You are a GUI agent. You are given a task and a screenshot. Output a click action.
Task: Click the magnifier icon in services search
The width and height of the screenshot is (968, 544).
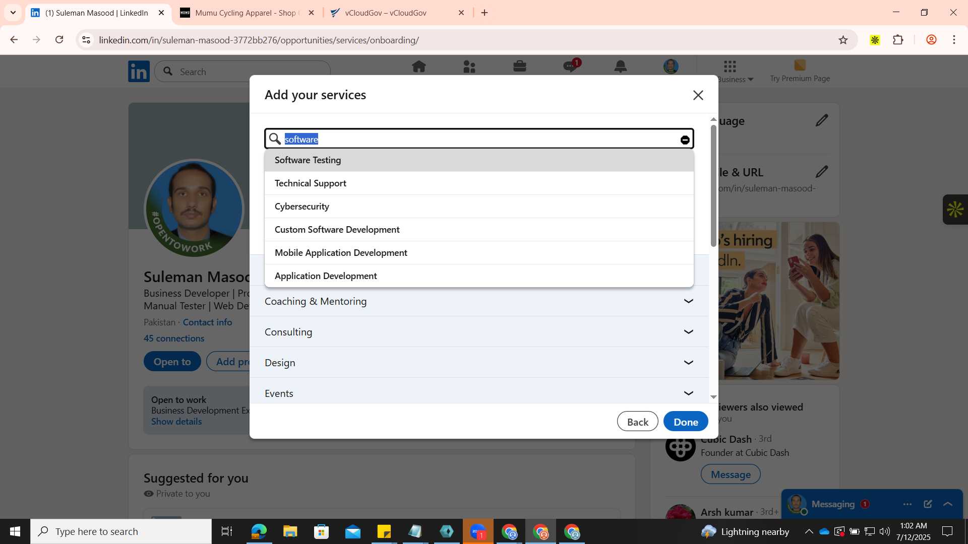pyautogui.click(x=274, y=139)
